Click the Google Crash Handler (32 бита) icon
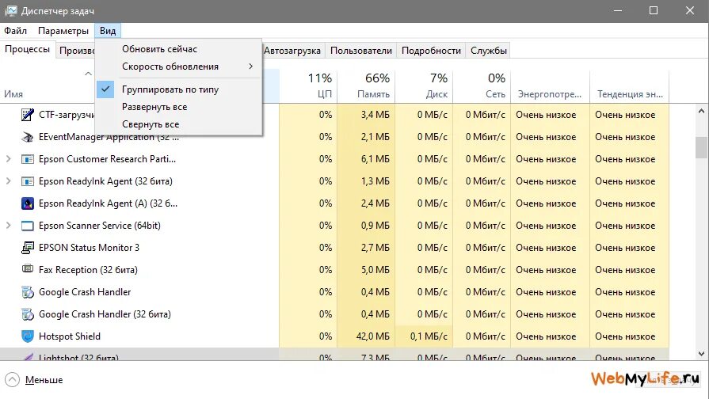Screen dimensions: 709x399 [x=28, y=314]
